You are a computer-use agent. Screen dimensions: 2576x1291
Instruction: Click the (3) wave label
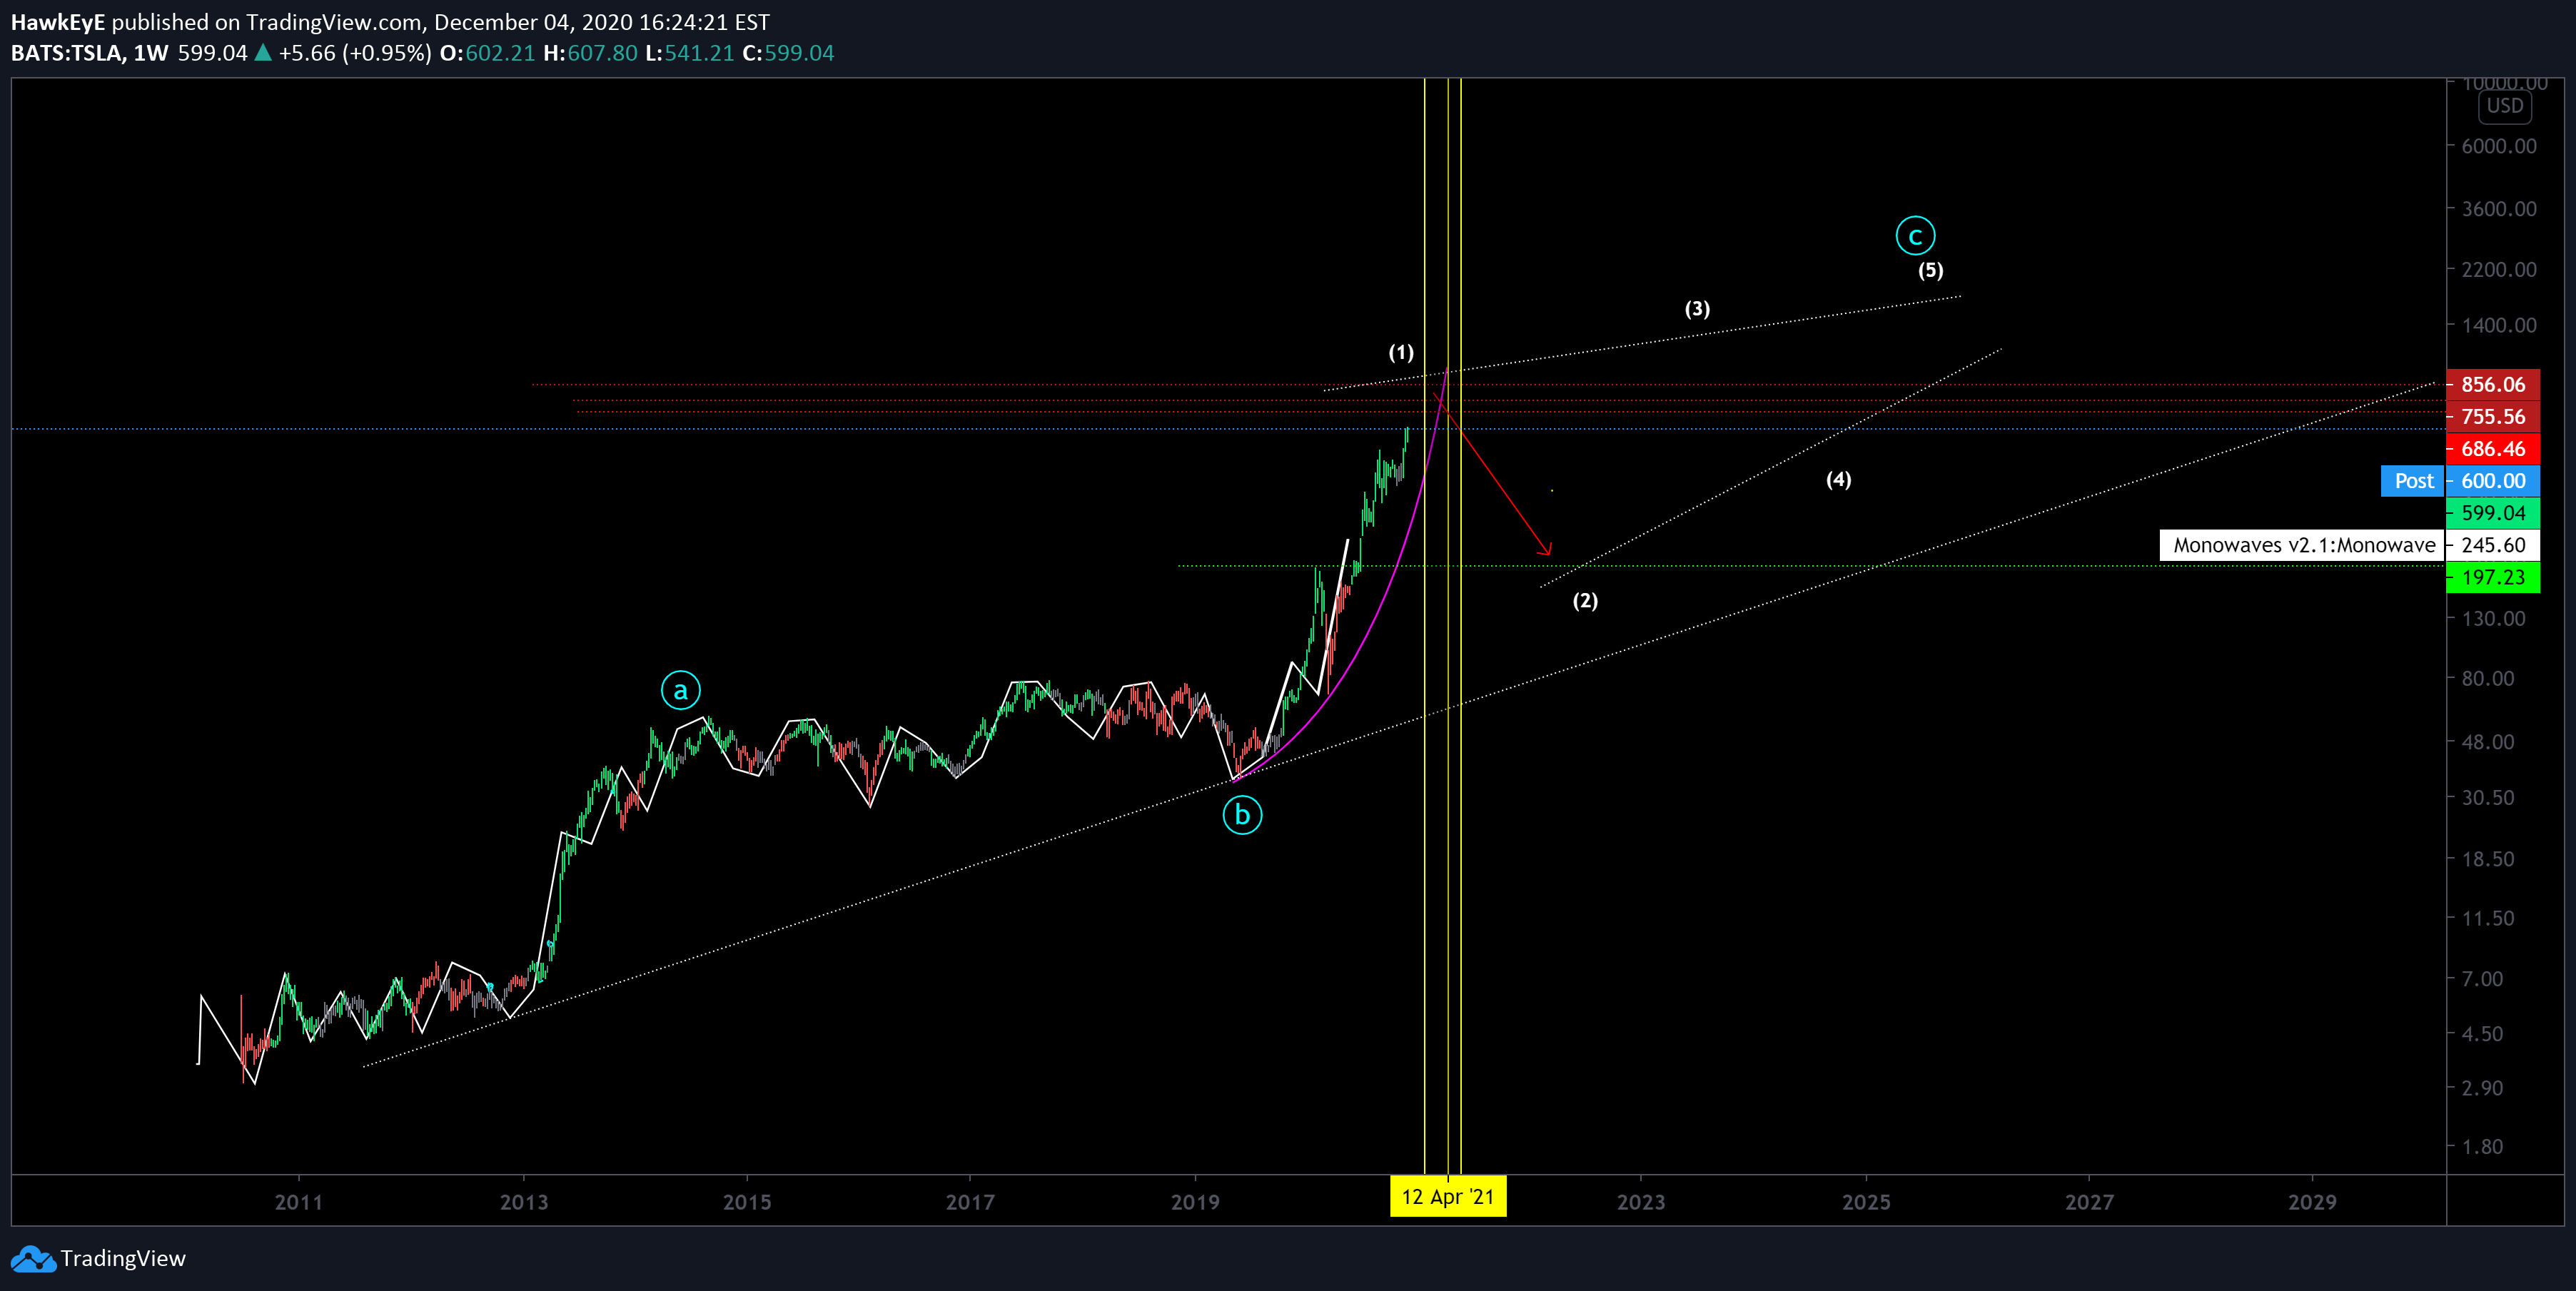coord(1697,308)
